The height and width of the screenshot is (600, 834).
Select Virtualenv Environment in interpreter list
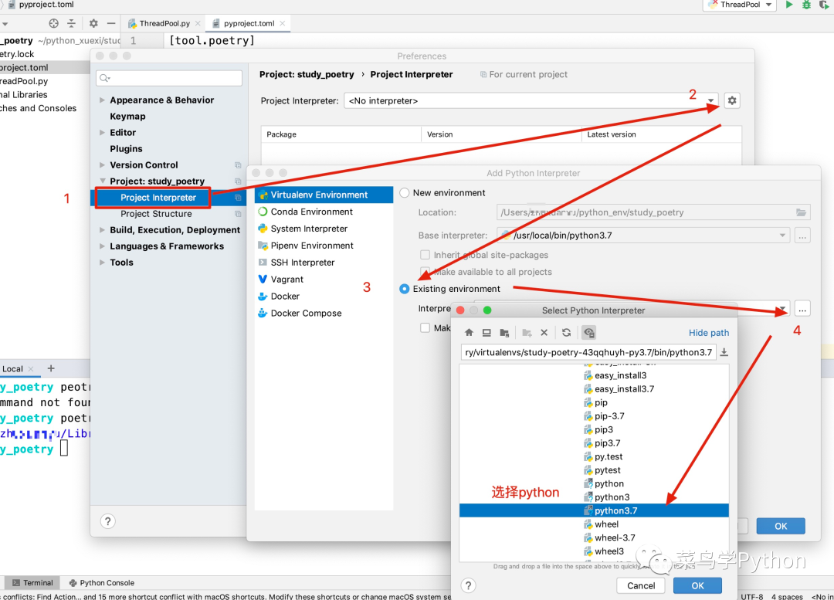(324, 195)
